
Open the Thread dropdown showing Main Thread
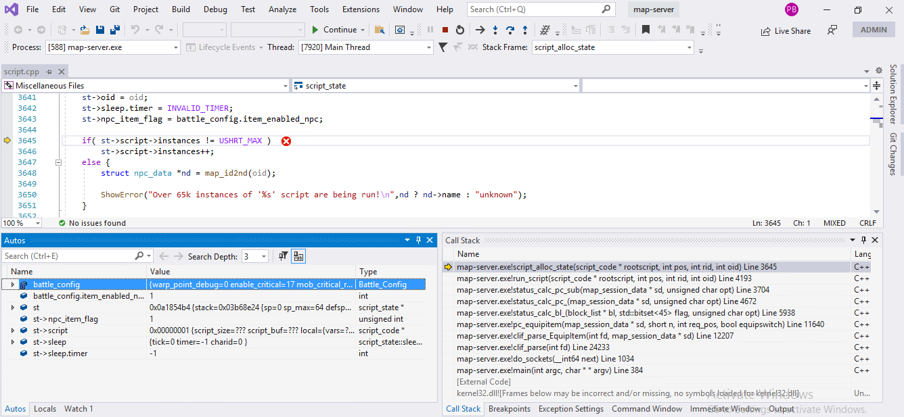429,47
